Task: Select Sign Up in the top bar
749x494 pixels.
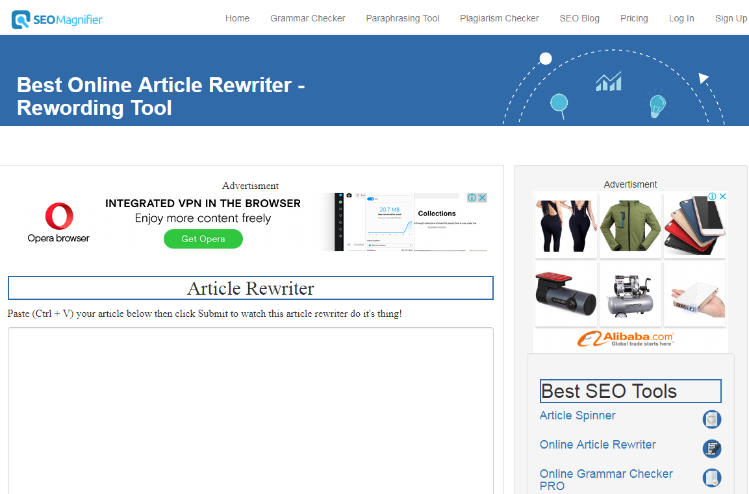Action: [731, 18]
